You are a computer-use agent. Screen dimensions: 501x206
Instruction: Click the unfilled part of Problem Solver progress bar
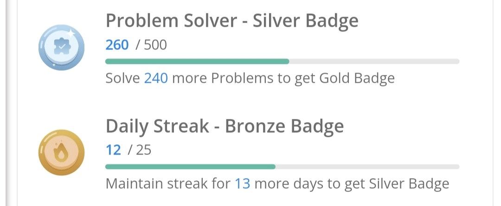click(374, 62)
